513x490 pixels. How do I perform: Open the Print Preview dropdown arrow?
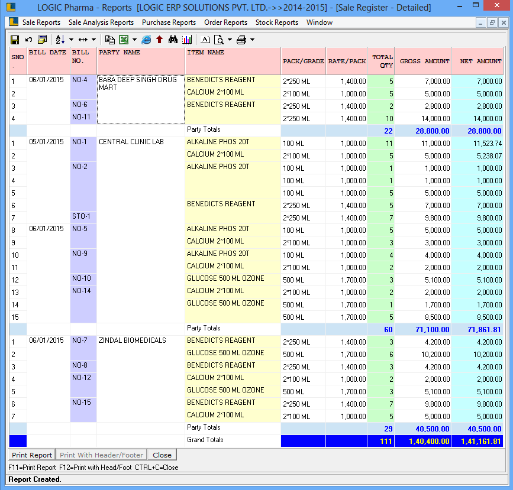pyautogui.click(x=230, y=40)
